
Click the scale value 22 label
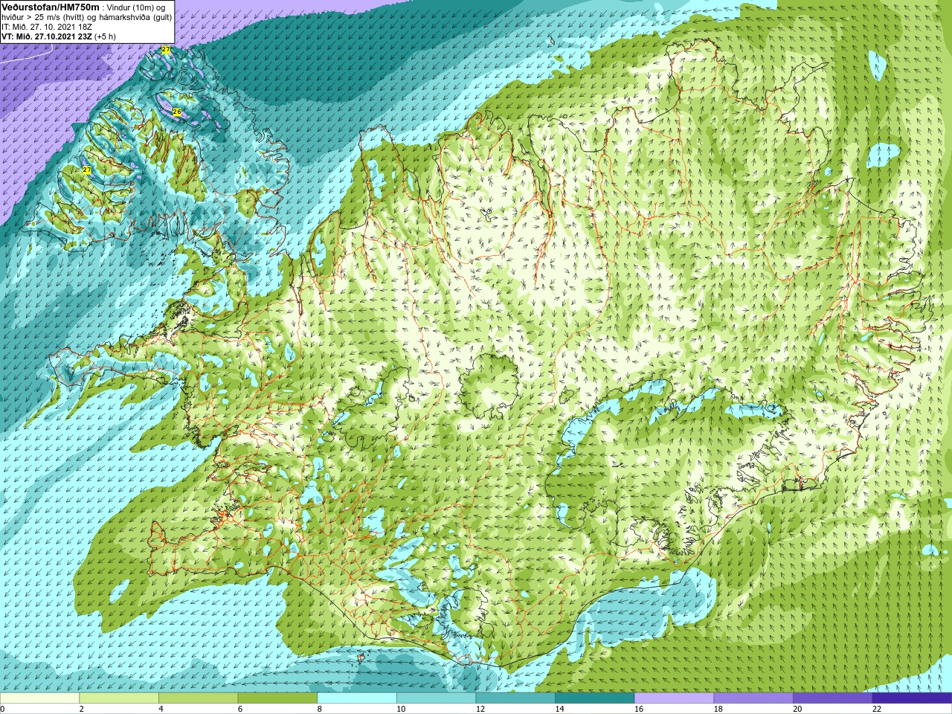(x=877, y=709)
